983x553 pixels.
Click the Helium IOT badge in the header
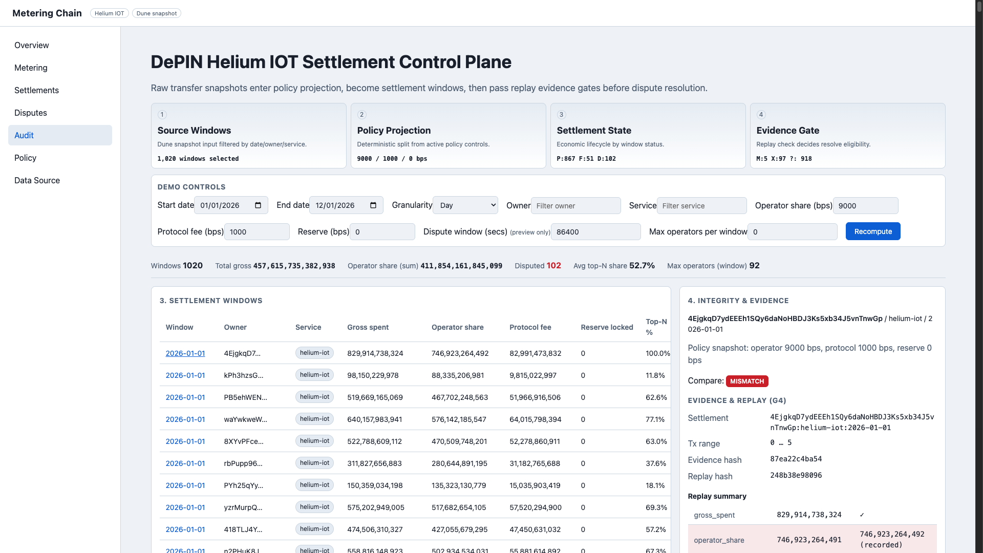point(109,13)
